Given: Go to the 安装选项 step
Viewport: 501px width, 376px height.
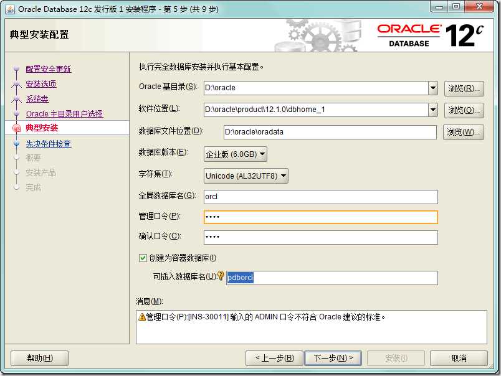Looking at the screenshot, I should point(41,84).
